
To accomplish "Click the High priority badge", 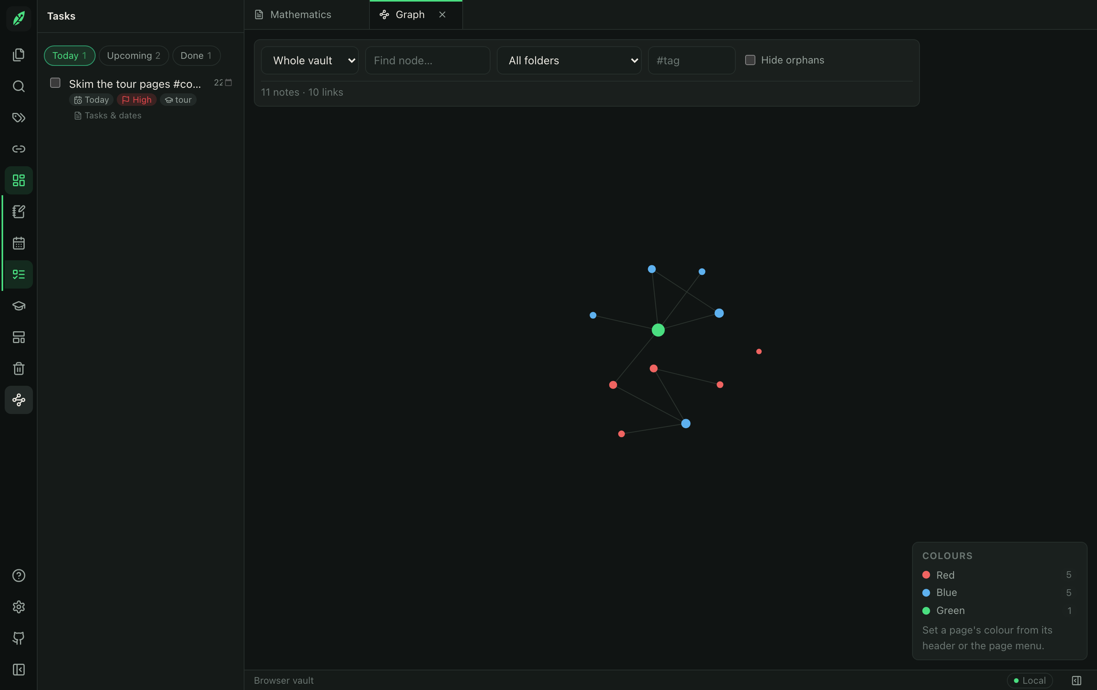I will click(x=137, y=100).
